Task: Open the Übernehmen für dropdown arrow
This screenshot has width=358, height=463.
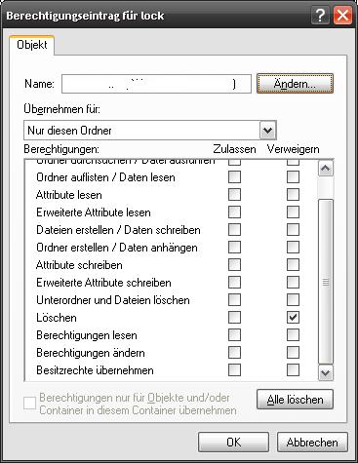Action: coord(267,131)
